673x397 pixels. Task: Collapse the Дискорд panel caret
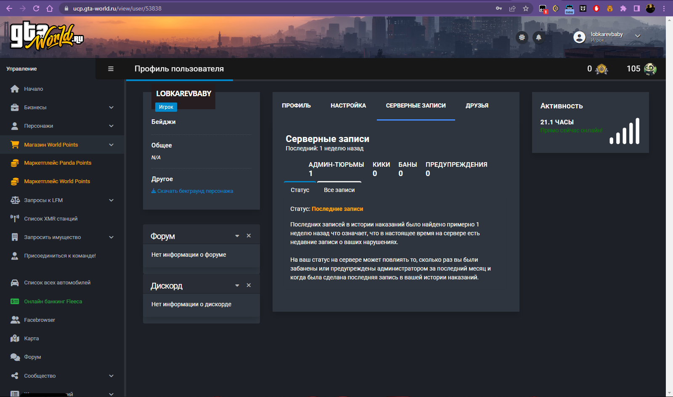(x=237, y=286)
